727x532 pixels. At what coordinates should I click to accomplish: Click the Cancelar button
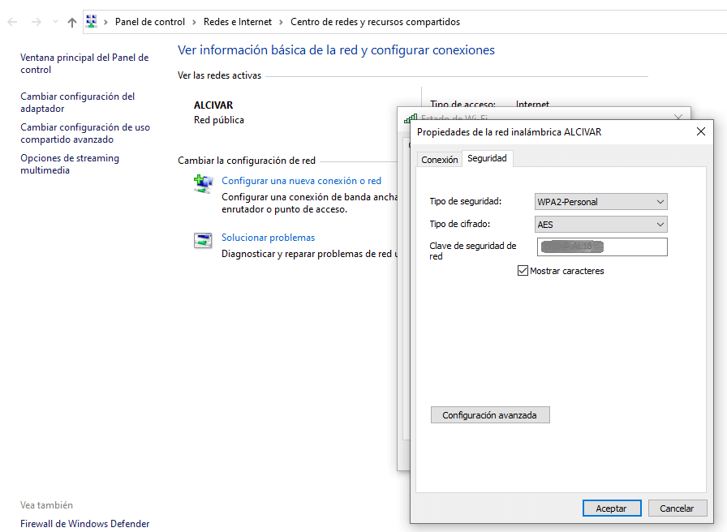677,508
